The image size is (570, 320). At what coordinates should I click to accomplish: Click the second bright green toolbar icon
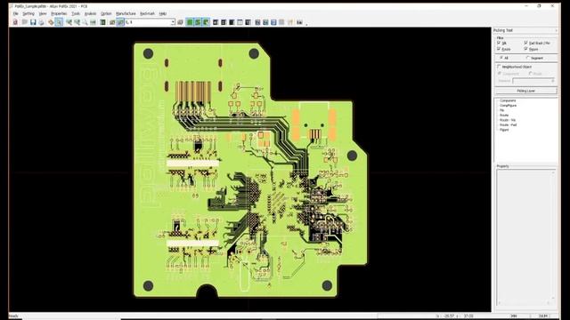[198, 22]
